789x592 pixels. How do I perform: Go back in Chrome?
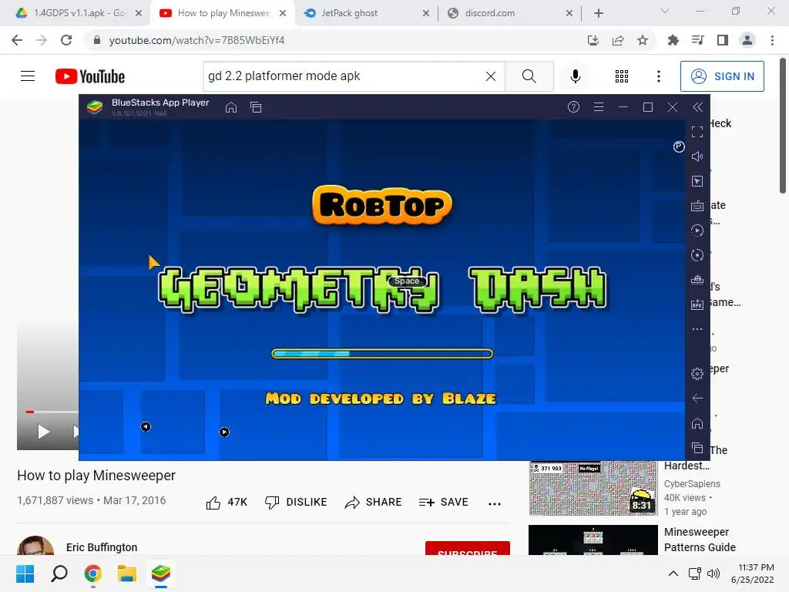tap(17, 40)
